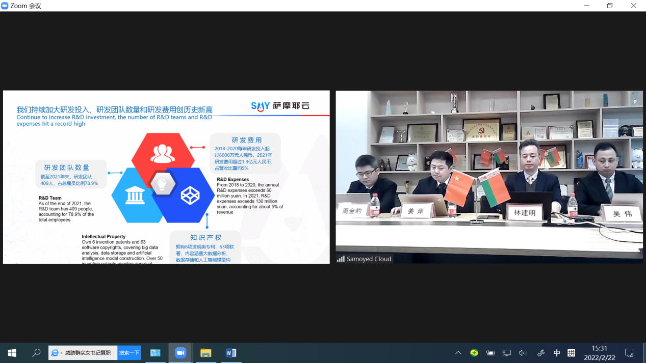Click the signal strength icon beside Samoyed Cloud
This screenshot has height=363, width=646.
pyautogui.click(x=341, y=259)
